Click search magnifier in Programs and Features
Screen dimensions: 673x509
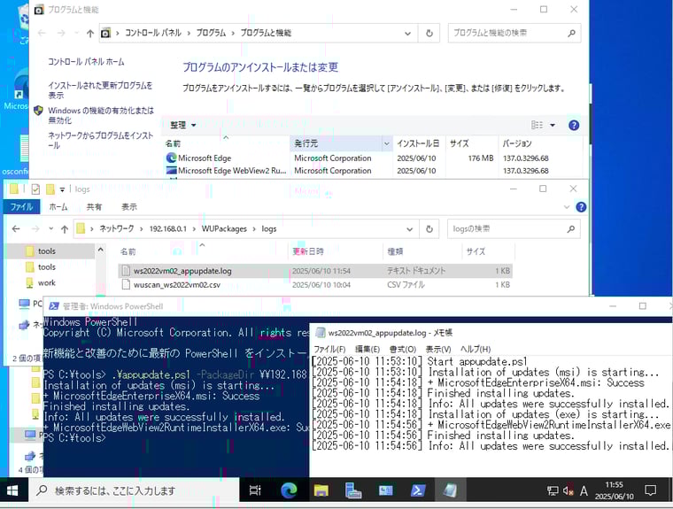[571, 33]
